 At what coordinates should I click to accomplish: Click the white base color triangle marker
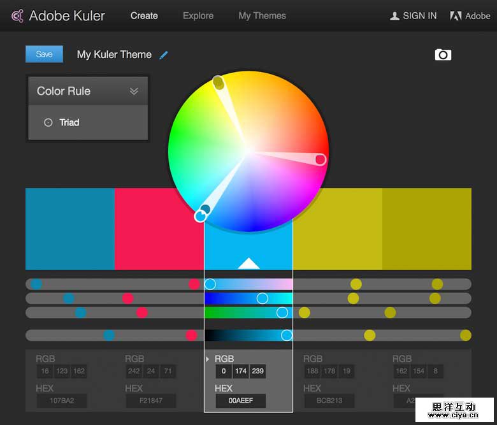click(x=248, y=263)
